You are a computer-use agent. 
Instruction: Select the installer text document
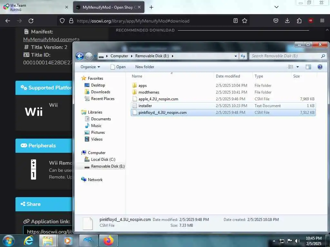coord(223,105)
